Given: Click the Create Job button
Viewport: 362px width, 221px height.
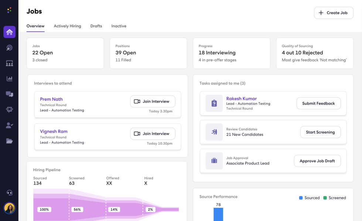Looking at the screenshot, I should (x=334, y=13).
